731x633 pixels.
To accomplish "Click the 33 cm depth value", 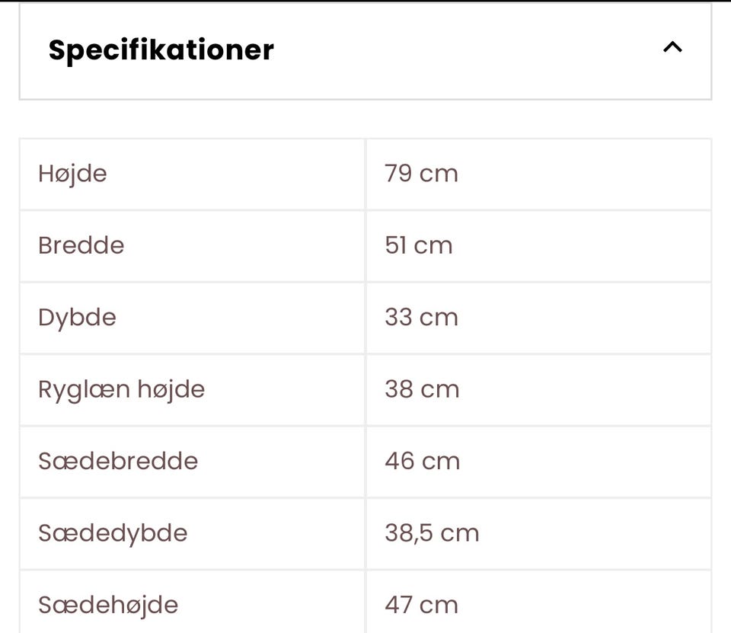I will [x=421, y=317].
